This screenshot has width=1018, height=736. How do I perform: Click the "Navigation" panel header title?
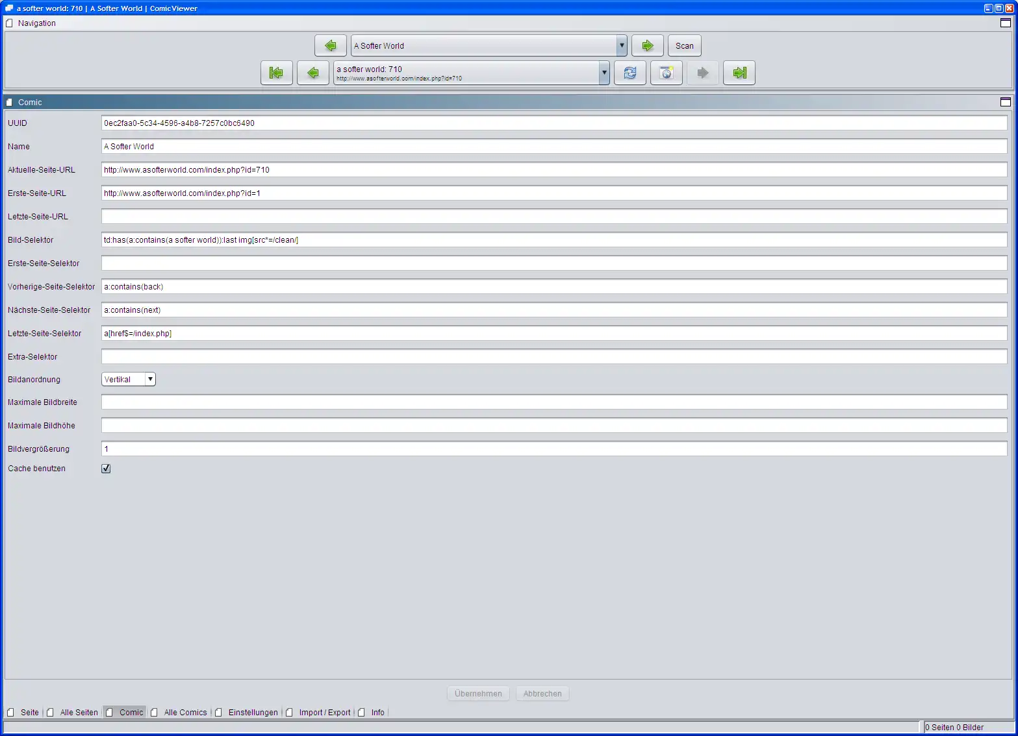pyautogui.click(x=37, y=23)
